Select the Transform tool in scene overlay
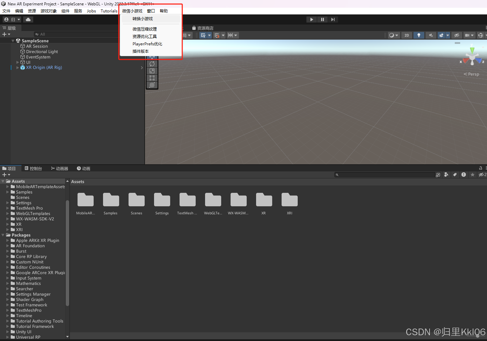Image resolution: width=487 pixels, height=341 pixels. pyautogui.click(x=152, y=85)
